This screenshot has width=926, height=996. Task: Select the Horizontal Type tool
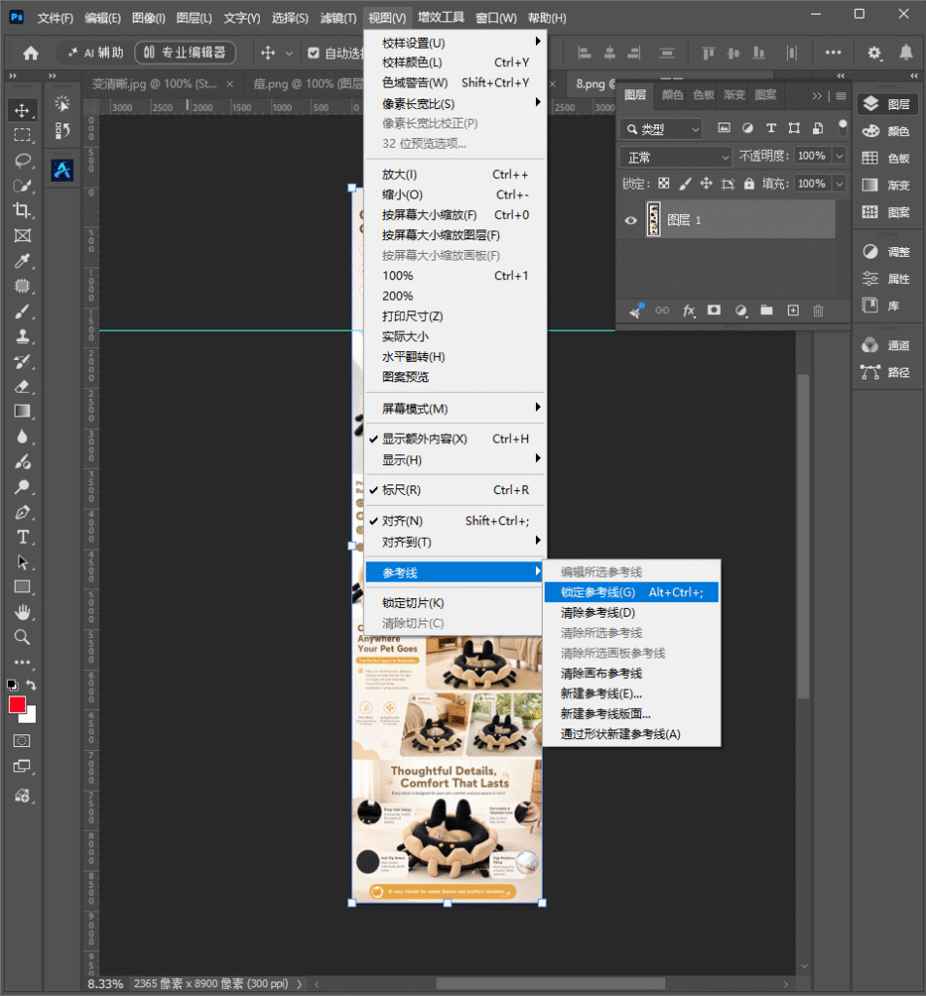[x=22, y=537]
